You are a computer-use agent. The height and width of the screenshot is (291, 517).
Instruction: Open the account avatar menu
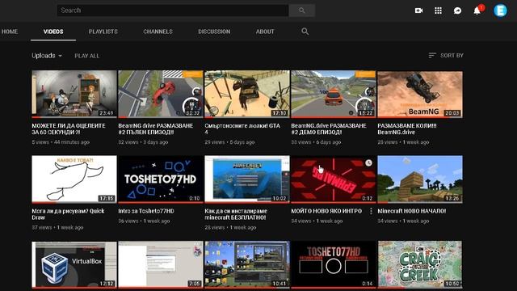[x=500, y=11]
